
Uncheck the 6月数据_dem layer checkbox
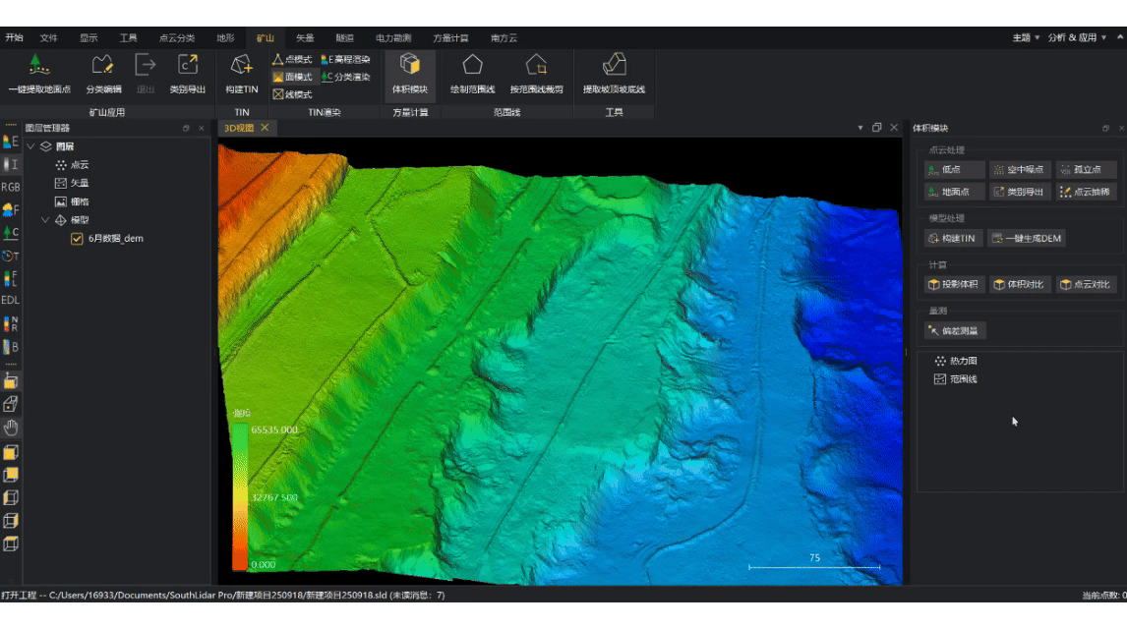click(x=77, y=238)
